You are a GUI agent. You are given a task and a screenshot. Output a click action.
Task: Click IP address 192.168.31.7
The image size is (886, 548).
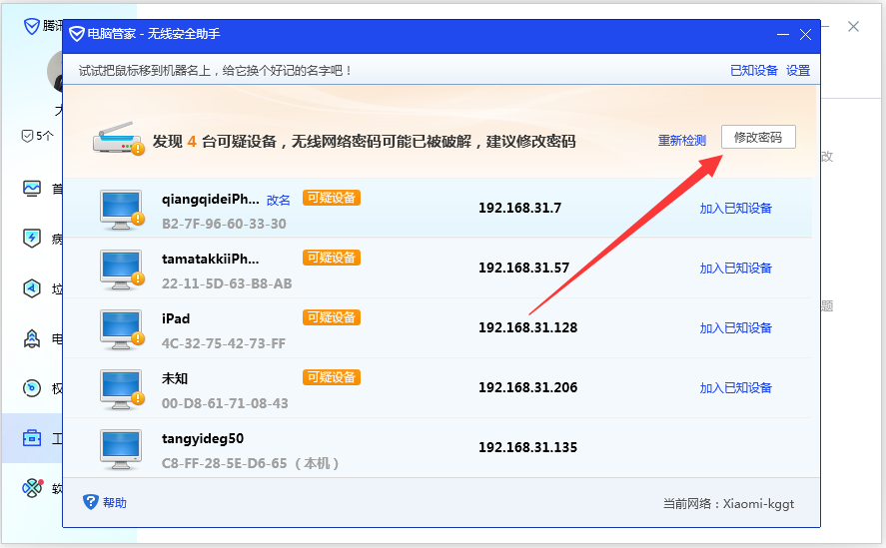(519, 209)
